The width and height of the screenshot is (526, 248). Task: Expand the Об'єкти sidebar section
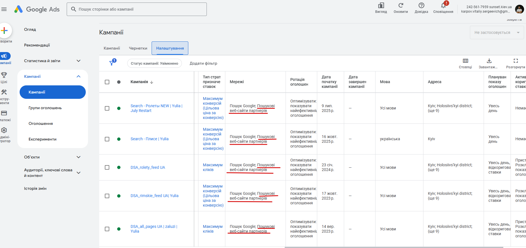(78, 157)
